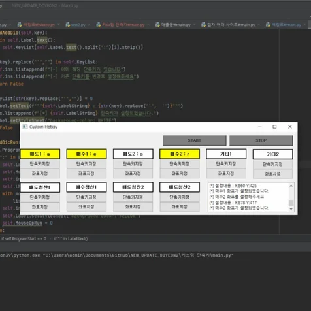Click 좌표지정 under the 매도2 : s label
The width and height of the screenshot is (311, 311).
tap(133, 173)
